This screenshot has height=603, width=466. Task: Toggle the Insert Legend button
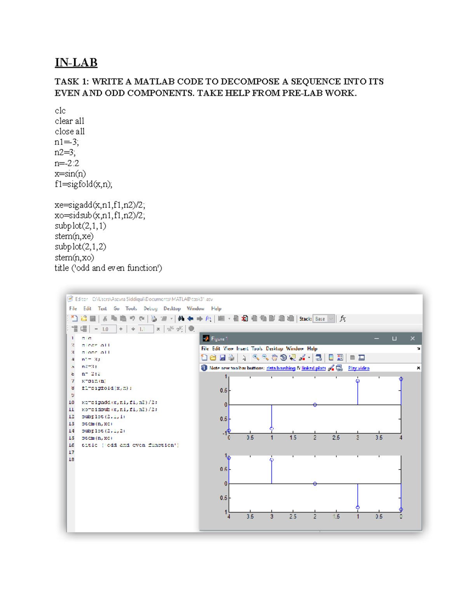(340, 358)
